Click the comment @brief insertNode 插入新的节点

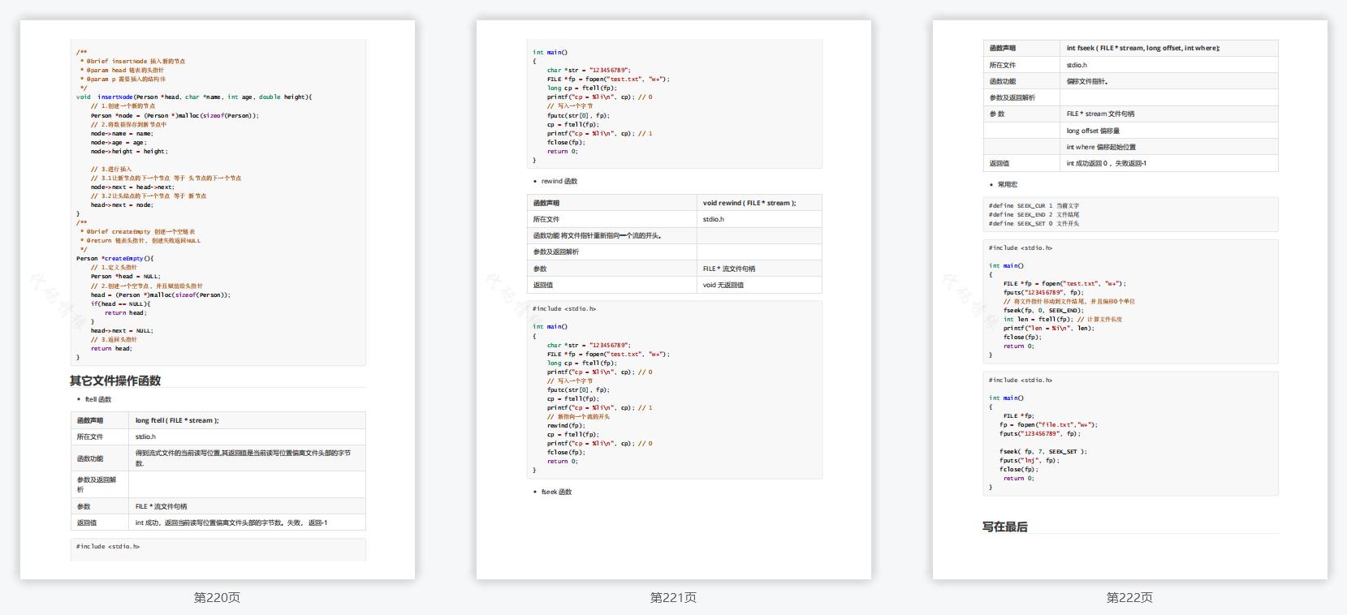point(133,61)
